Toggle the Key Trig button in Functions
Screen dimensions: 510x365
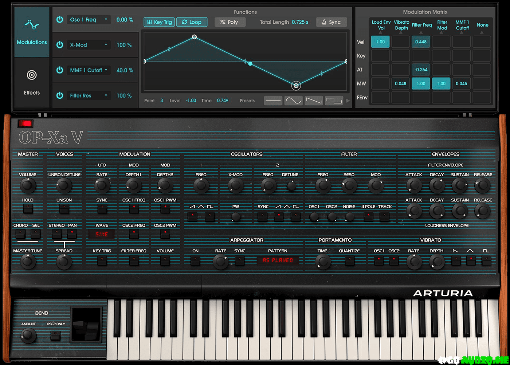click(159, 22)
